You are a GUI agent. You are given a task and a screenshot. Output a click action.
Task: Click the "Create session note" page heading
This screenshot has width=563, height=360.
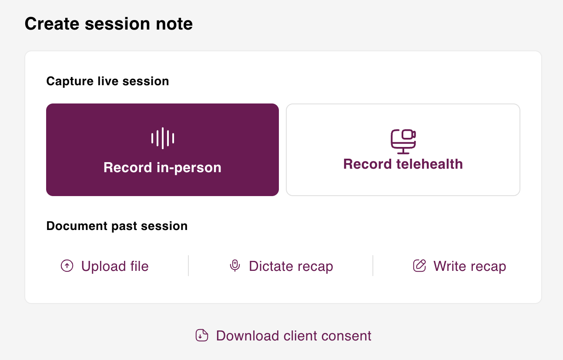[x=109, y=24]
